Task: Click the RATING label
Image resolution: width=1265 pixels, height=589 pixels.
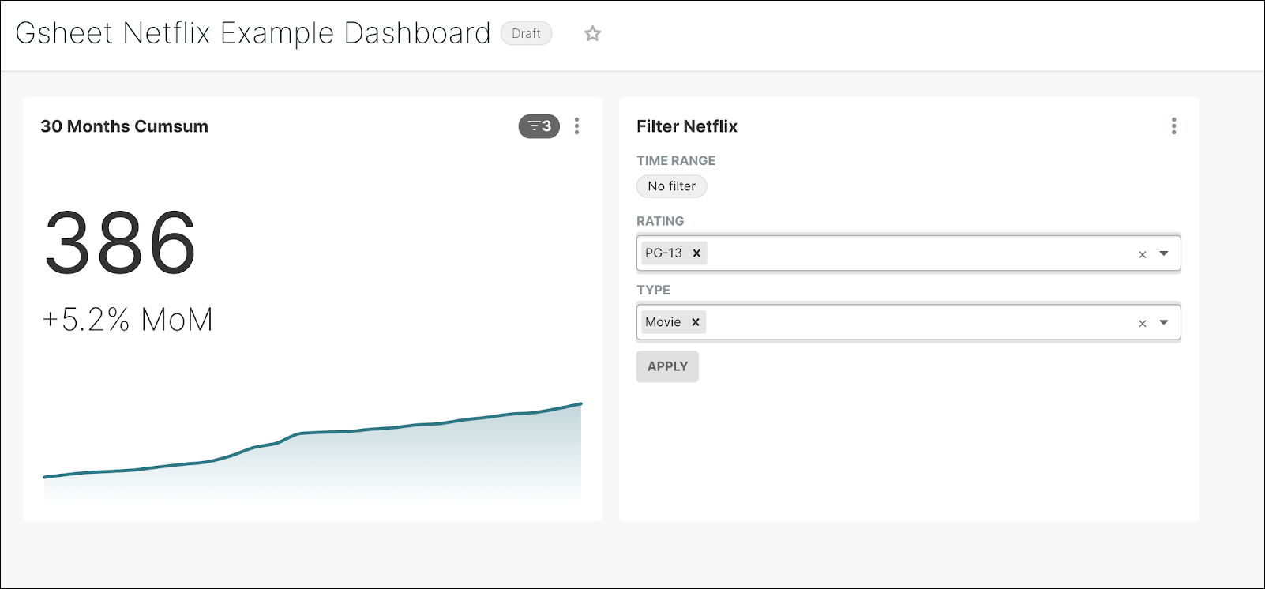Action: pyautogui.click(x=660, y=221)
